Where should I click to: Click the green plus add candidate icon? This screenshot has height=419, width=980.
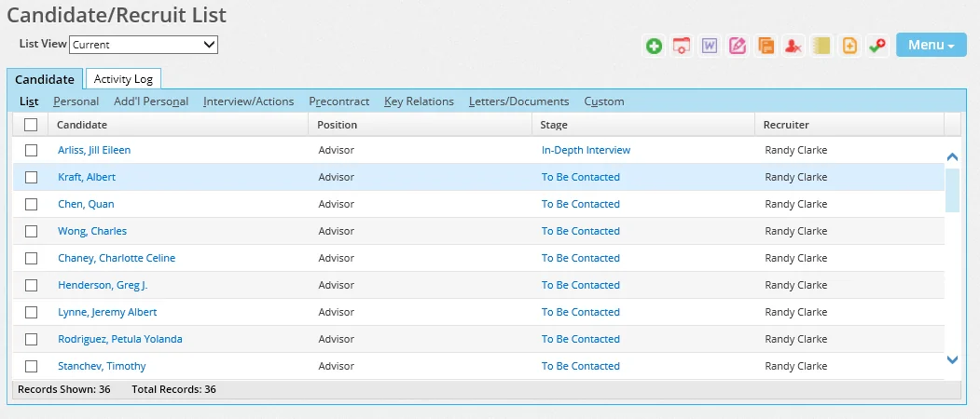655,46
